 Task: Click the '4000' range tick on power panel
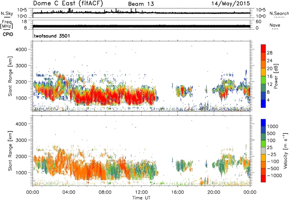(21, 49)
